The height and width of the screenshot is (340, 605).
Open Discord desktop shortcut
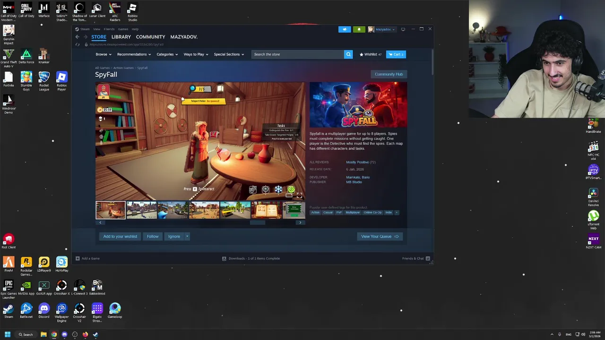[x=44, y=311]
